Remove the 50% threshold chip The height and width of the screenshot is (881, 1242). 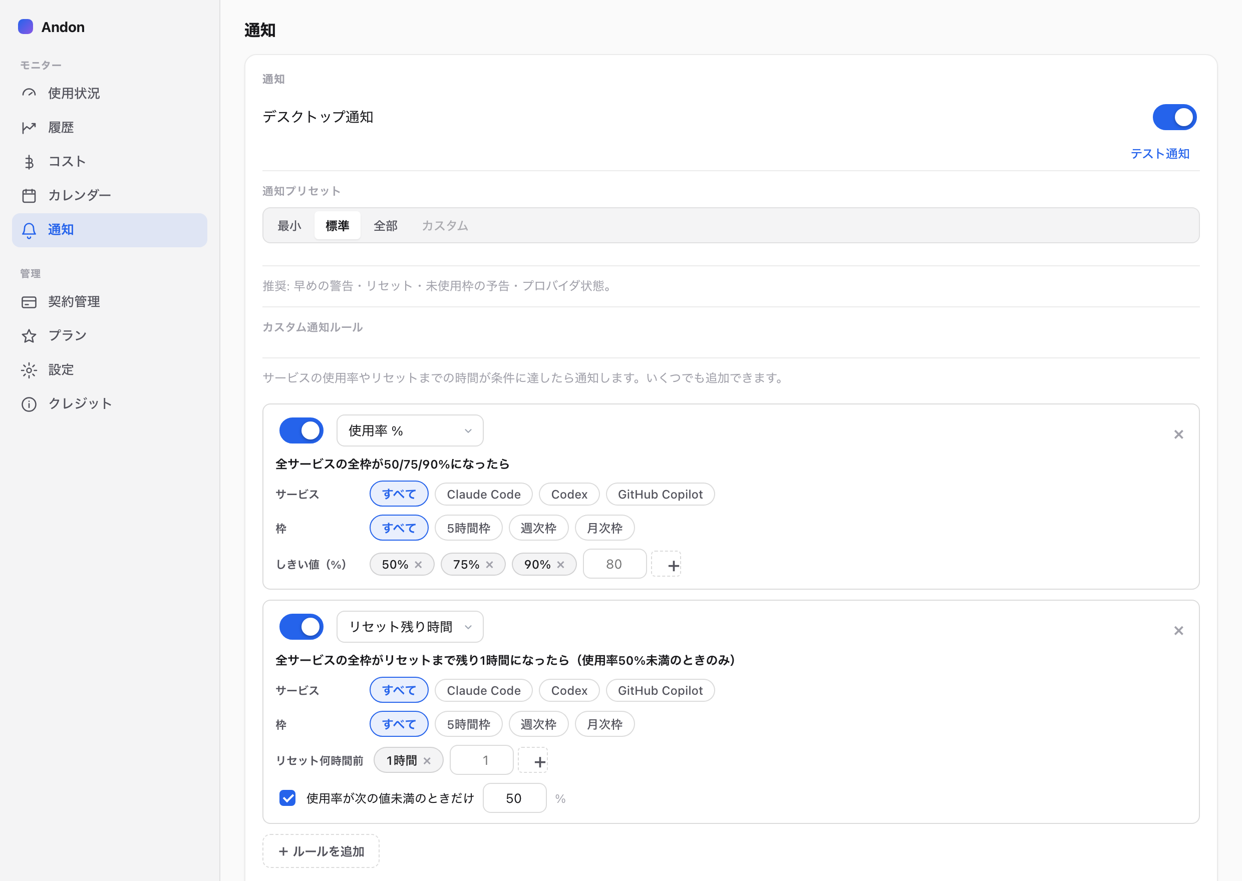click(418, 565)
